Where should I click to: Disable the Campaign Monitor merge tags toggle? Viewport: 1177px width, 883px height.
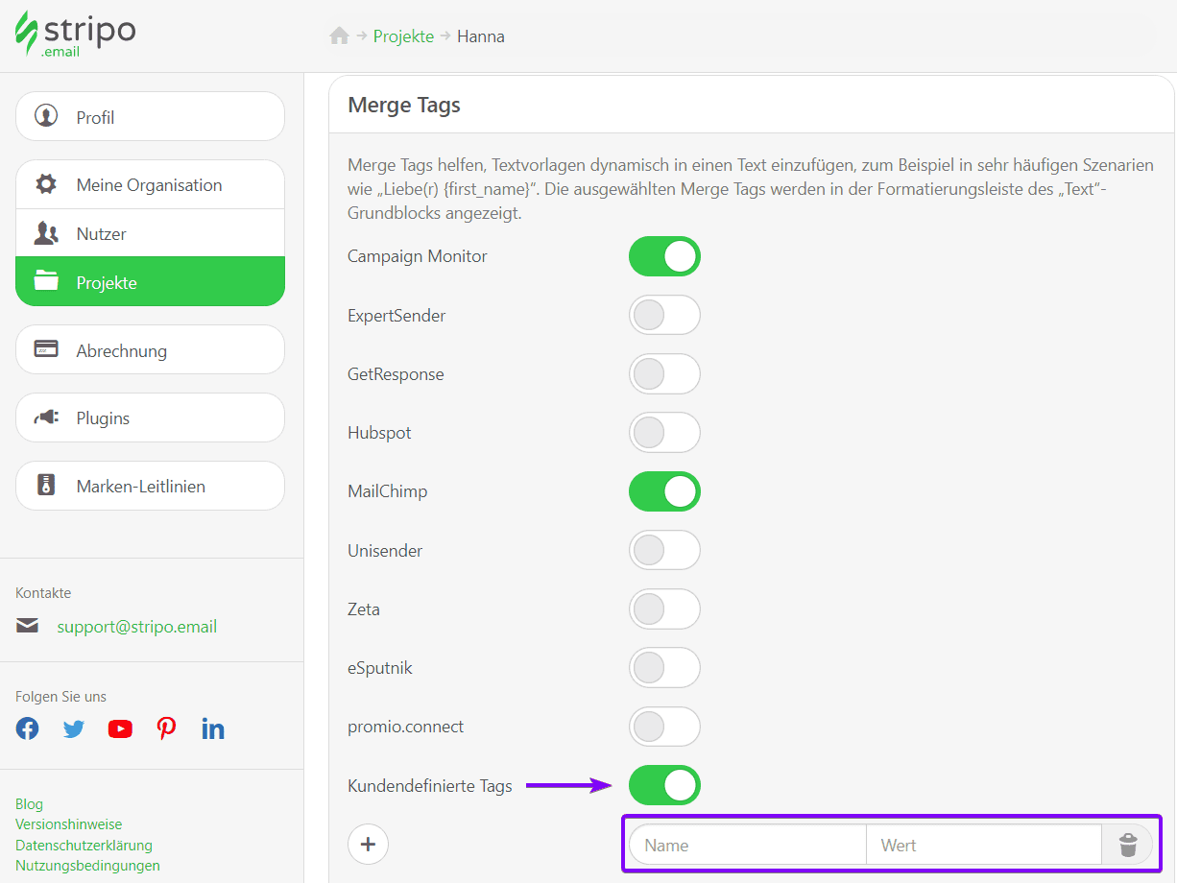[664, 256]
